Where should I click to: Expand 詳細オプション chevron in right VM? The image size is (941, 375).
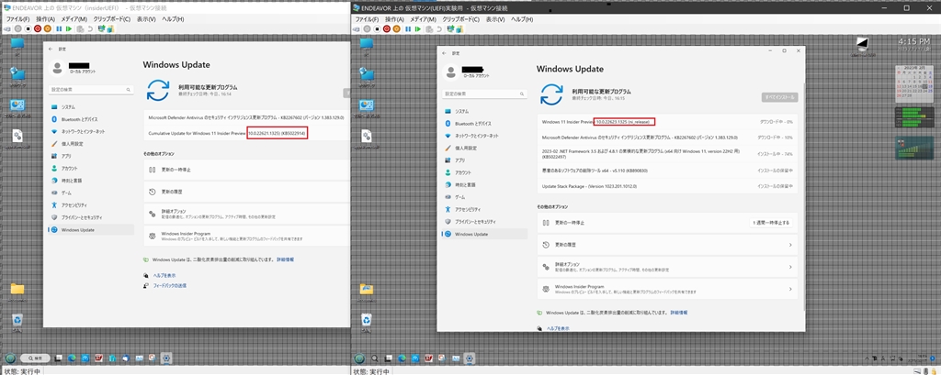[790, 267]
